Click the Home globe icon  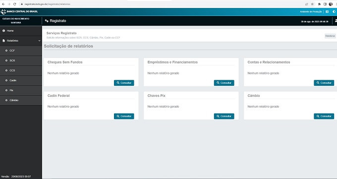[3, 31]
